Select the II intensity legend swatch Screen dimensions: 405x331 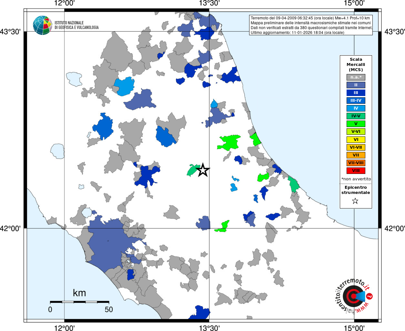356,85
